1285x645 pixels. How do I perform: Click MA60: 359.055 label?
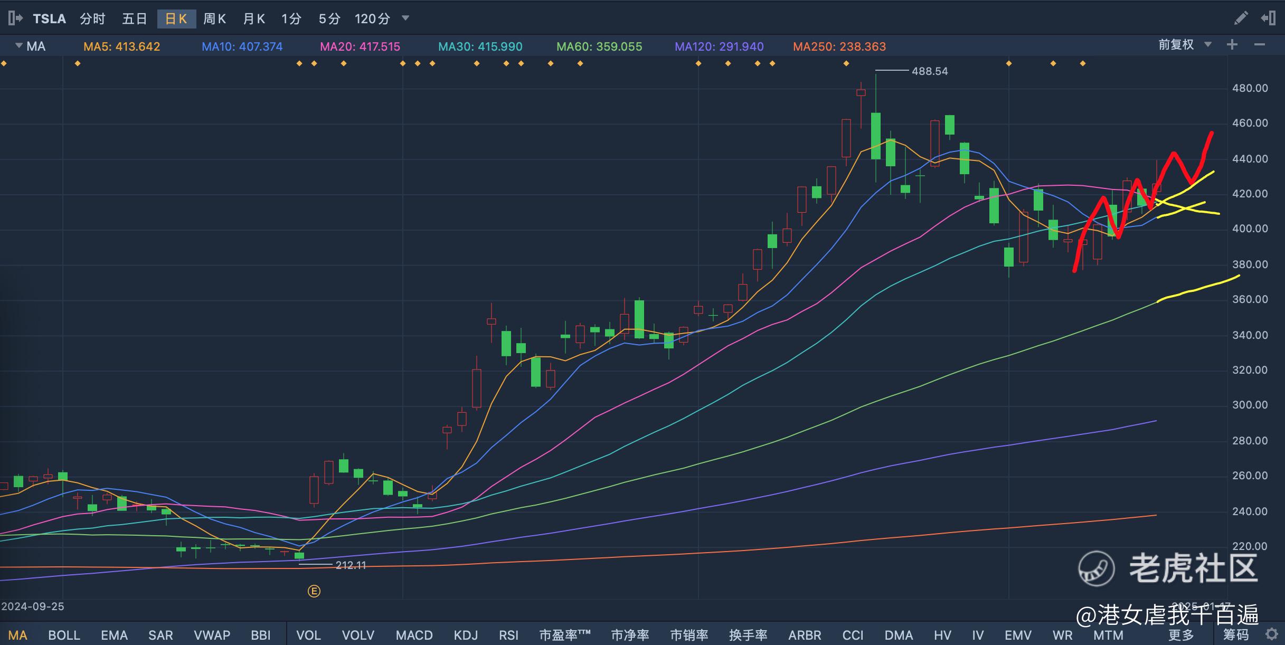point(599,46)
